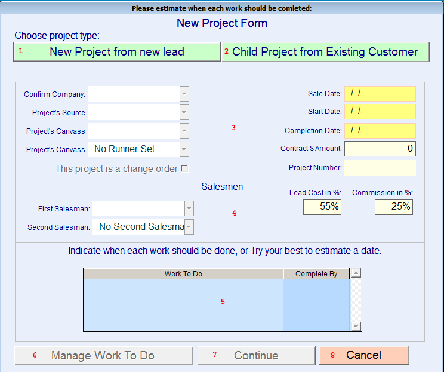
Task: Choose Child Project from Existing Customer
Action: pyautogui.click(x=325, y=52)
